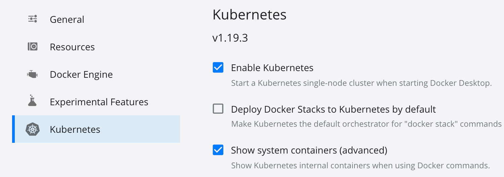Uncheck the Enable Kubernetes checkbox
Screen dimensions: 504x177
218,68
